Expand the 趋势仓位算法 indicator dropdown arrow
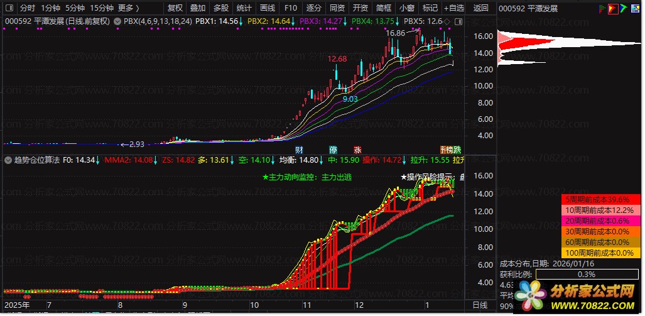 click(8, 160)
